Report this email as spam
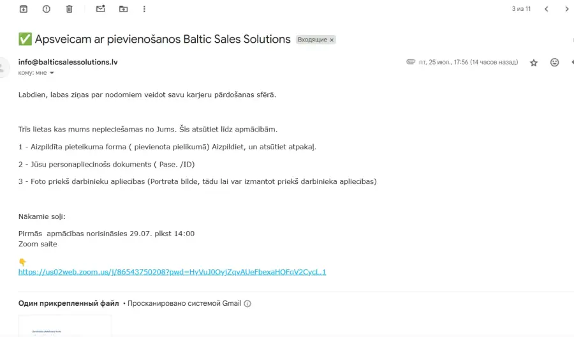574x337 pixels. coord(46,9)
